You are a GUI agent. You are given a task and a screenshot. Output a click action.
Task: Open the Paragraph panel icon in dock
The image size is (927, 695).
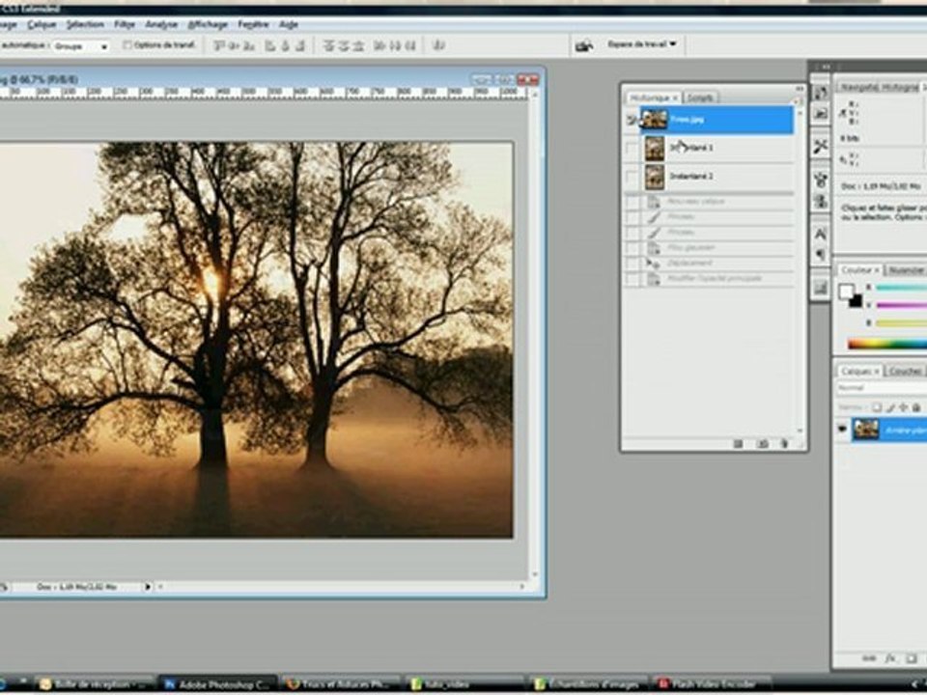point(820,255)
